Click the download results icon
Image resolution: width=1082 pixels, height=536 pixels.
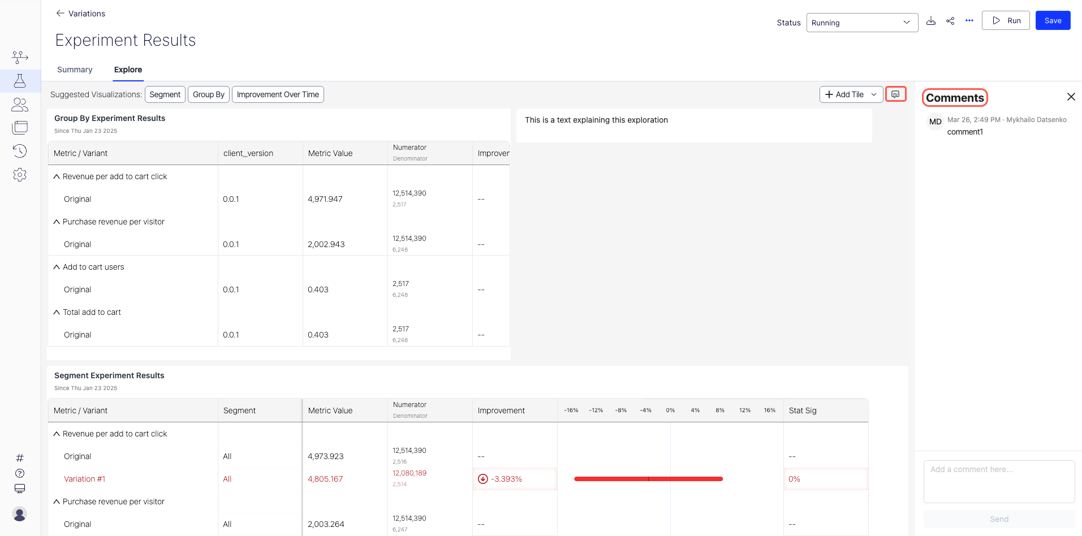[x=931, y=21]
